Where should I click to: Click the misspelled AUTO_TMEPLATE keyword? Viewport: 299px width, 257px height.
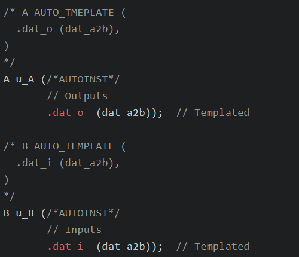(74, 13)
